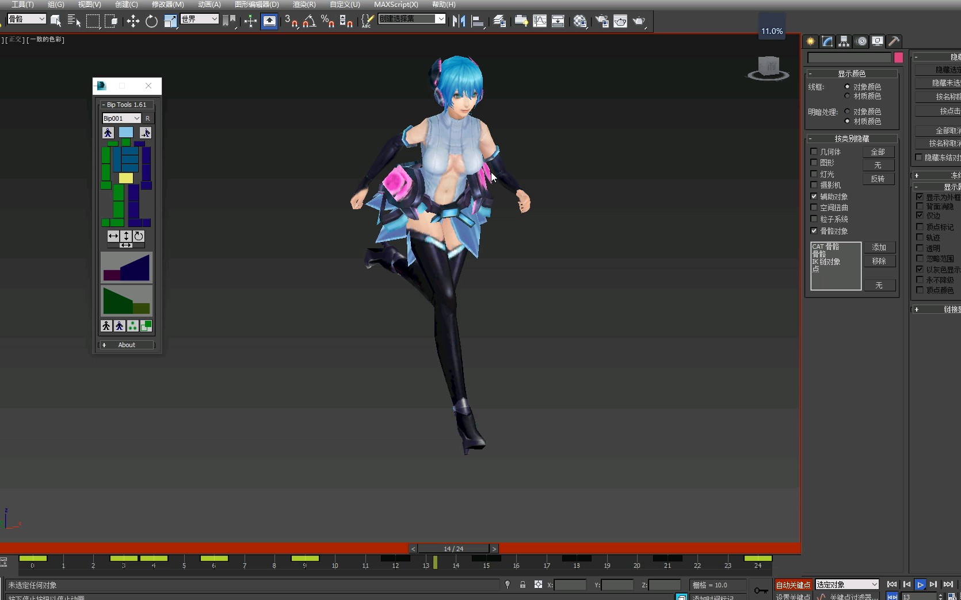
Task: Click the 移除 button
Action: pos(879,261)
